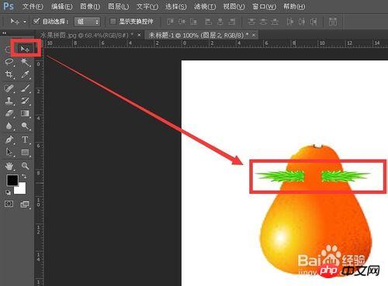This screenshot has width=388, height=286.
Task: Select the Zoom tool in toolbox
Action: (25, 166)
